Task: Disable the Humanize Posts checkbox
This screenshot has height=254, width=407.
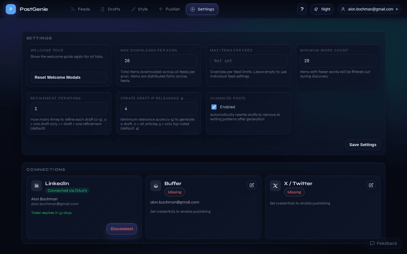Action: coord(214,107)
